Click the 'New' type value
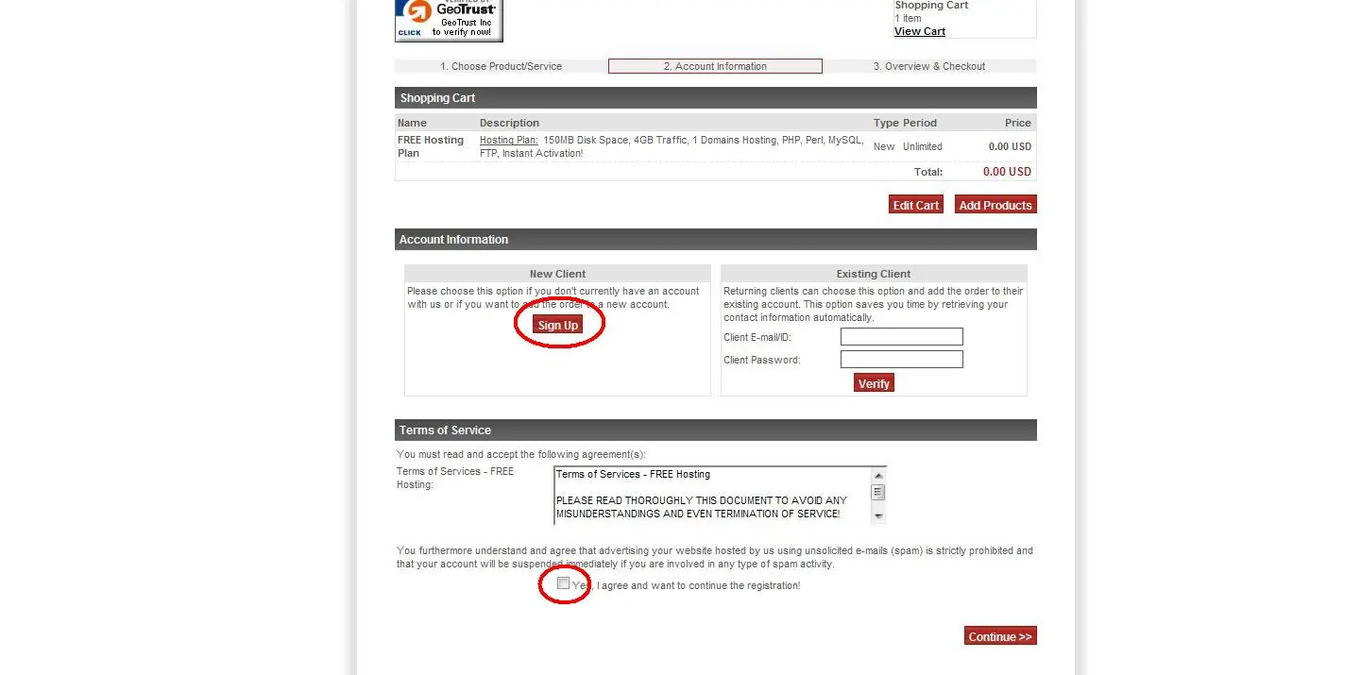1361x675 pixels. 884,146
